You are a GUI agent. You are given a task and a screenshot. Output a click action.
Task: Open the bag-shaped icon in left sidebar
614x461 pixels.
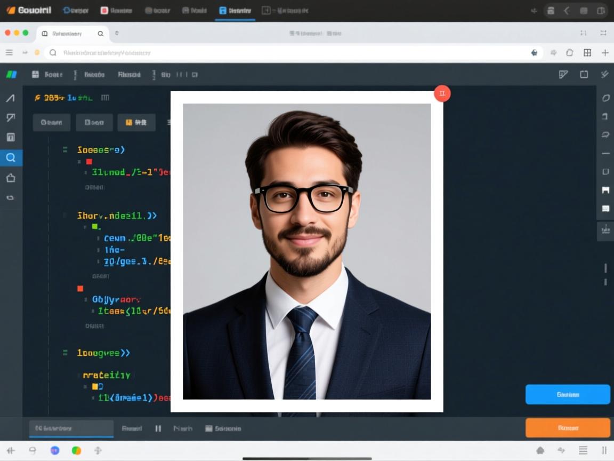(x=11, y=178)
